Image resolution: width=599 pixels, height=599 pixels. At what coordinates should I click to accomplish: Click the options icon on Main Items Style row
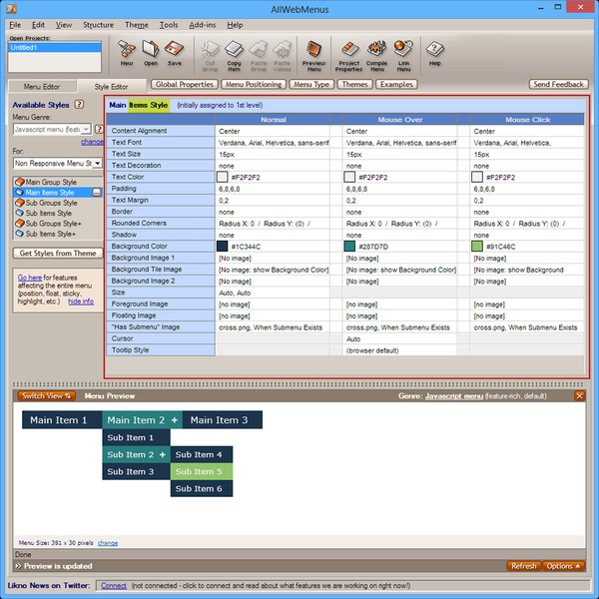[97, 193]
